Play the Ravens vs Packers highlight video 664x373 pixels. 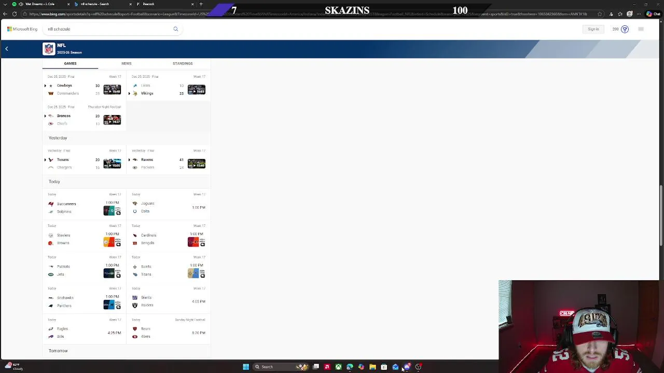click(x=196, y=164)
